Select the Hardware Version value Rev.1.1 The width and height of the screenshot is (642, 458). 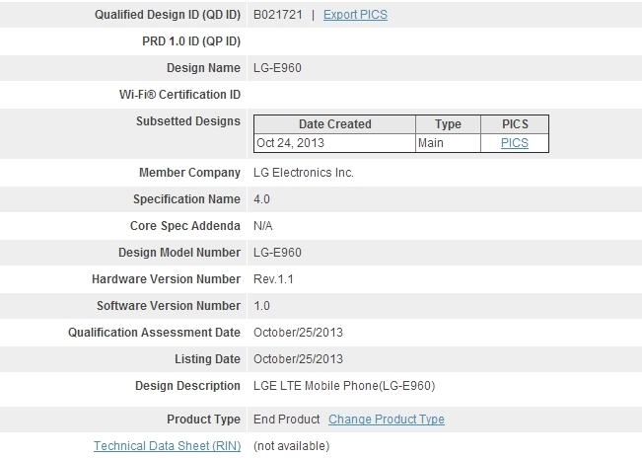[274, 279]
